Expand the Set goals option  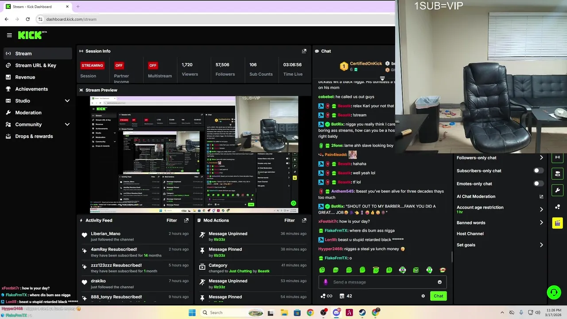click(541, 245)
